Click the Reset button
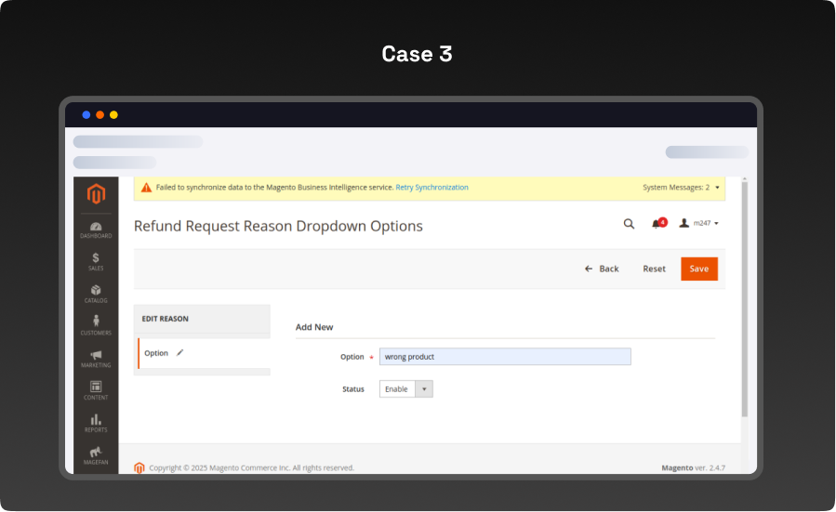Screen dimensions: 836x512 click(654, 269)
